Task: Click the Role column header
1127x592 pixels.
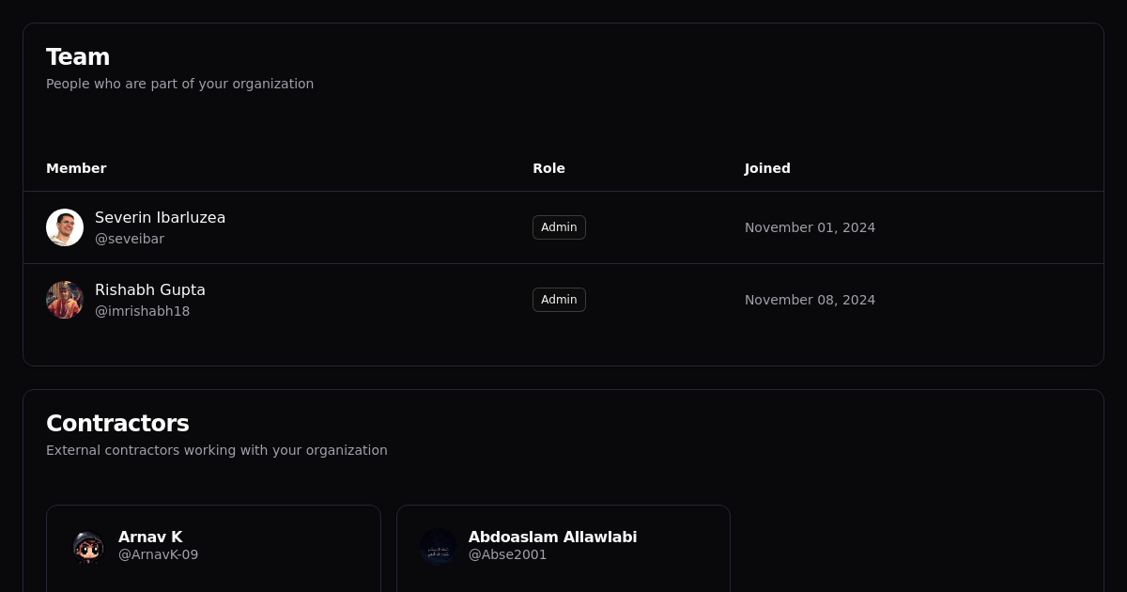Action: 548,168
